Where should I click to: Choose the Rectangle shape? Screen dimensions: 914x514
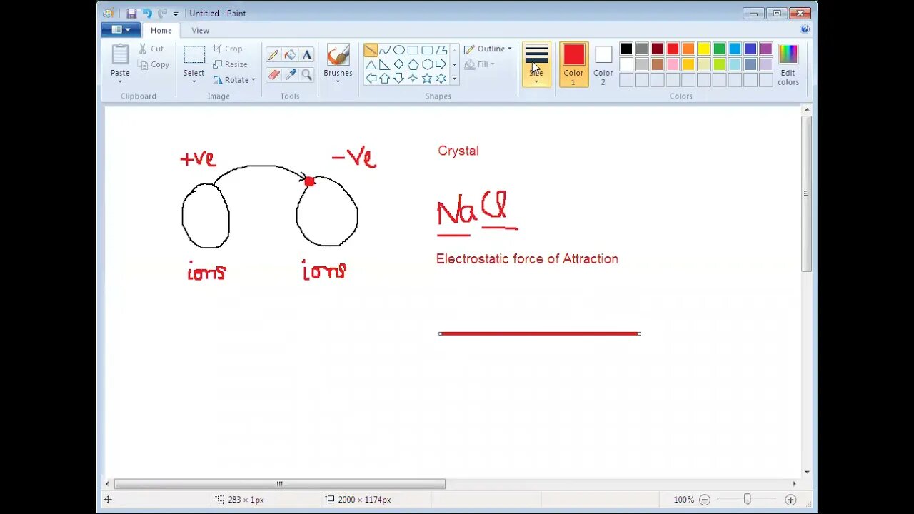coord(413,50)
